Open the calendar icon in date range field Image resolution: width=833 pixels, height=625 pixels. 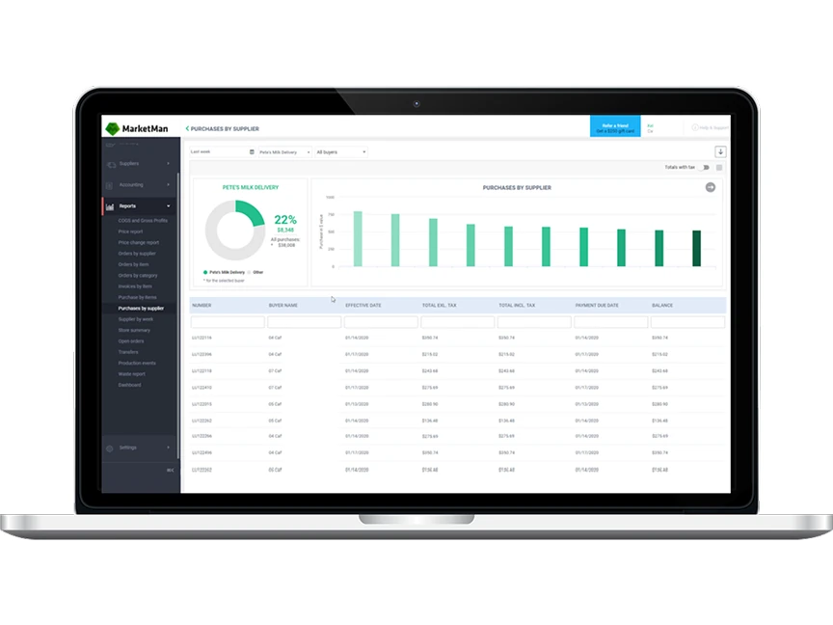[252, 151]
